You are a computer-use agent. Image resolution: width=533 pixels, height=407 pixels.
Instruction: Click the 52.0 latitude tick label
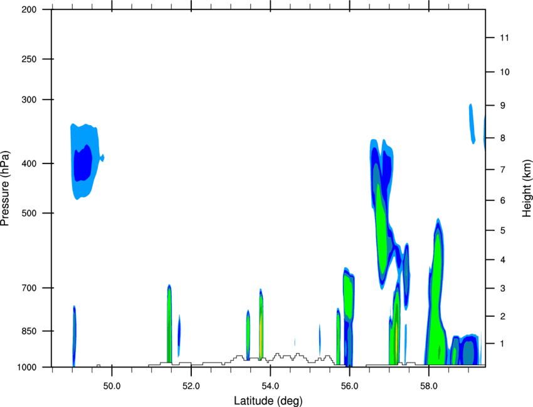pos(191,386)
